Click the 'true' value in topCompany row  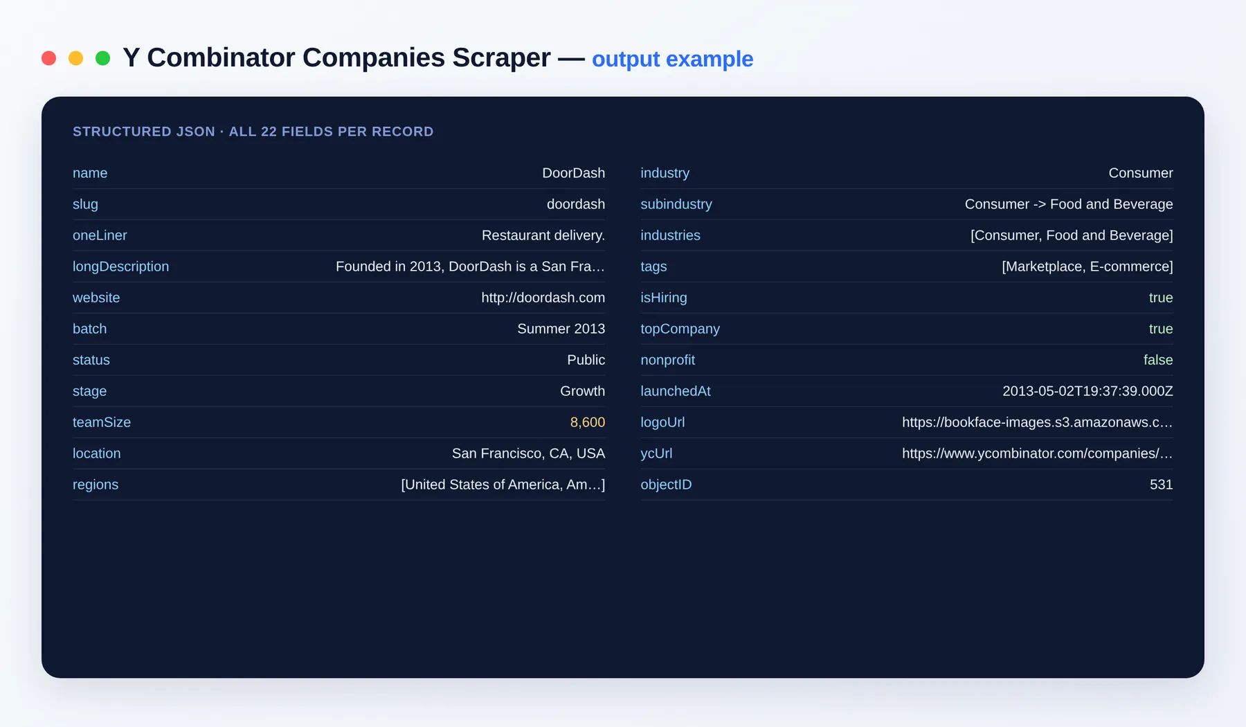pyautogui.click(x=1160, y=329)
